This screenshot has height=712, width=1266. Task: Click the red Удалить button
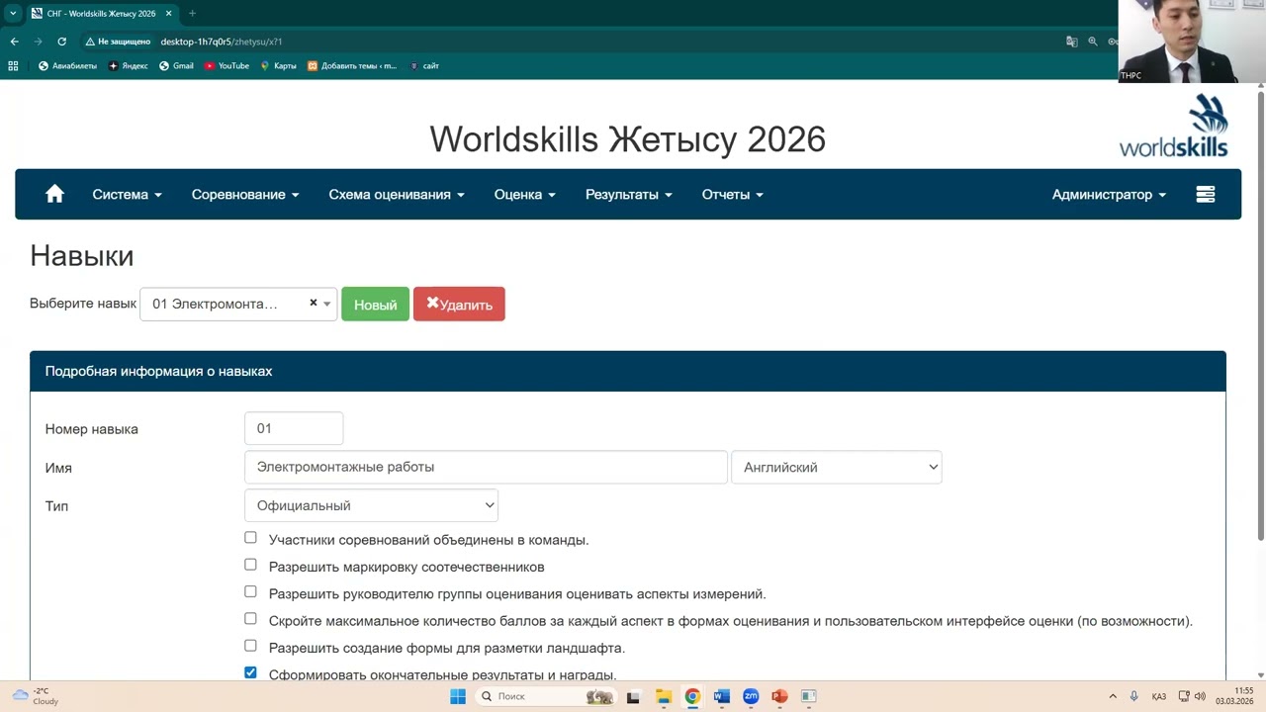coord(459,305)
